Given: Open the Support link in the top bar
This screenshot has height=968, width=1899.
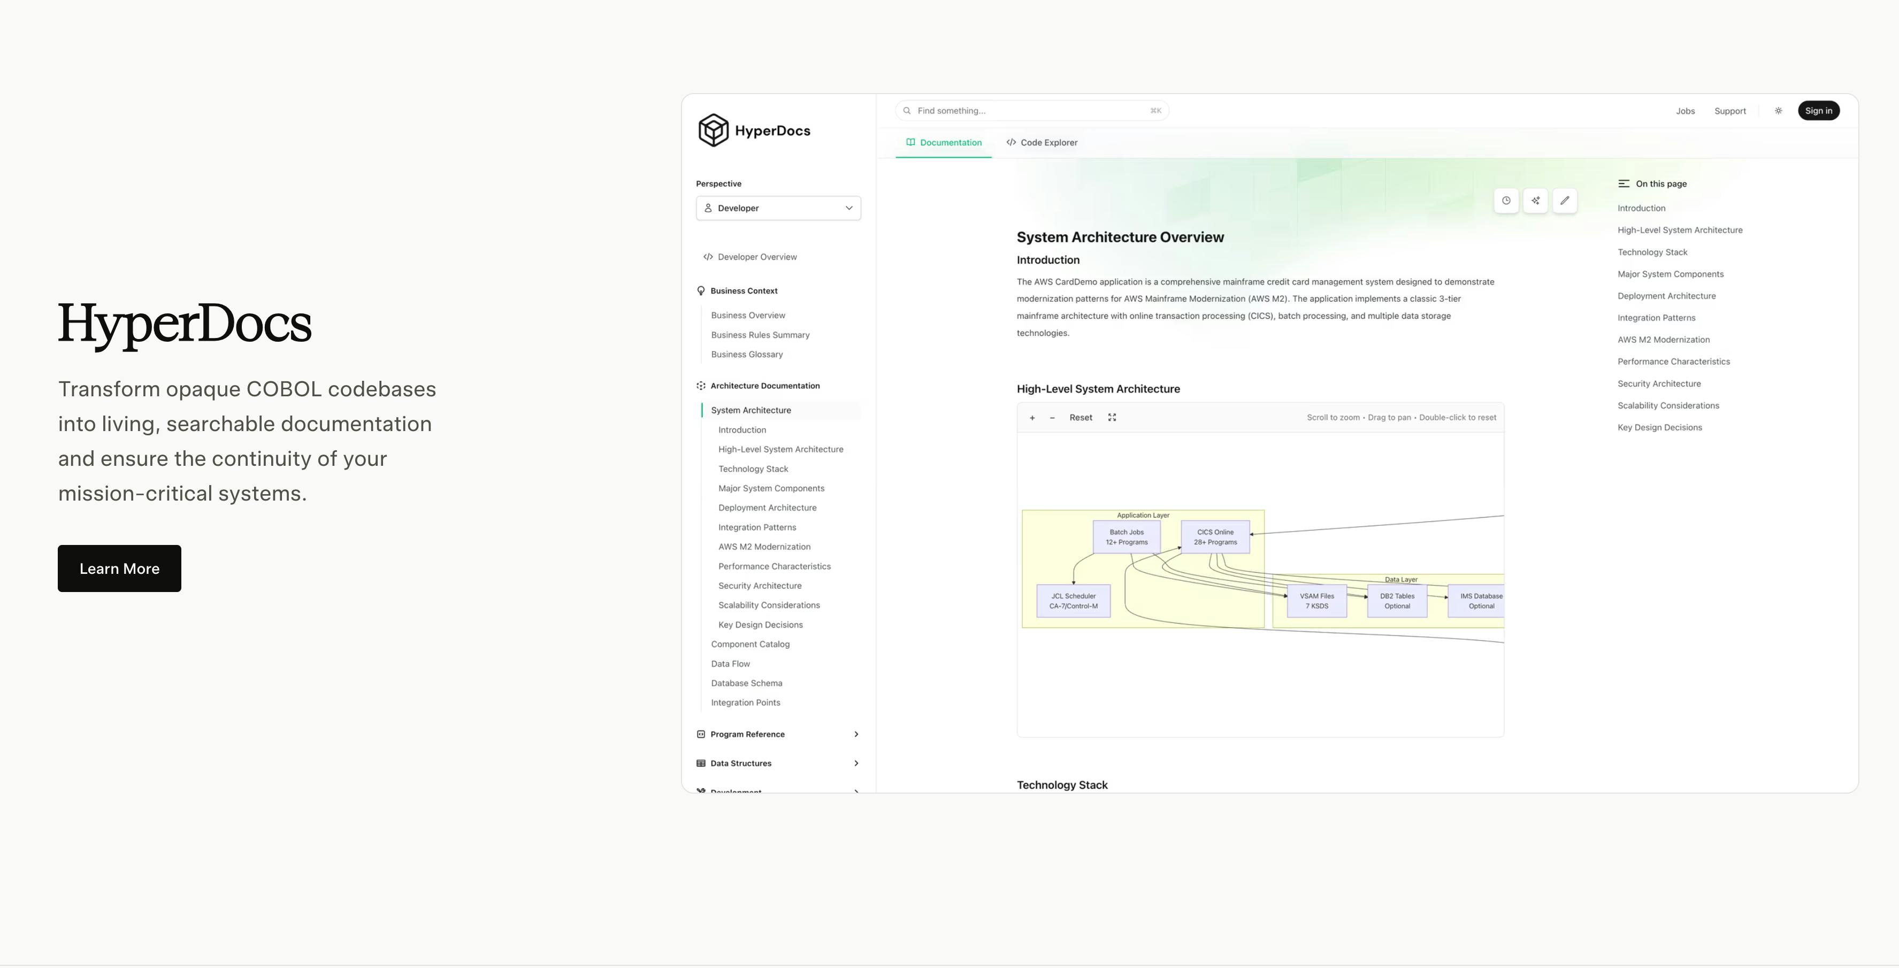Looking at the screenshot, I should [x=1730, y=111].
